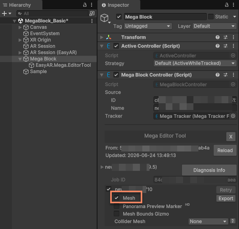239x229 pixels.
Task: Enable Panorama Preview Marker checkbox
Action: tap(117, 206)
